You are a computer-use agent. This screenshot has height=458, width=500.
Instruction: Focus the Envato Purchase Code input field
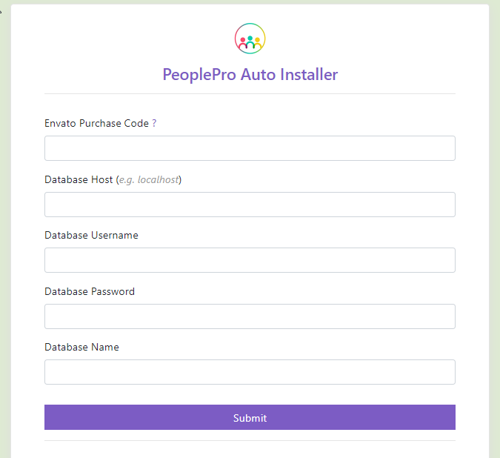pos(250,148)
